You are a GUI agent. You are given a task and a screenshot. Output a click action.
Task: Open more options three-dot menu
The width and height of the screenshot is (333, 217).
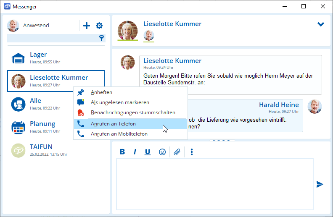point(192,152)
